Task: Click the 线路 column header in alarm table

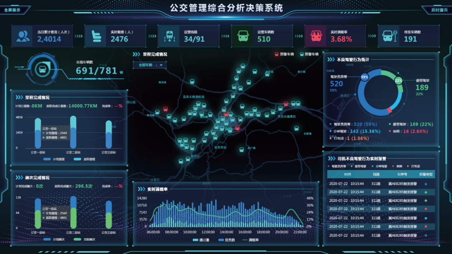Action: (375, 174)
